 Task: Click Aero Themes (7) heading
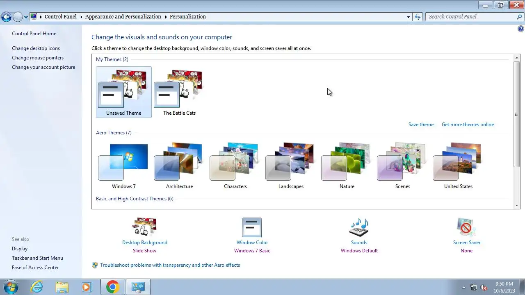tap(114, 133)
